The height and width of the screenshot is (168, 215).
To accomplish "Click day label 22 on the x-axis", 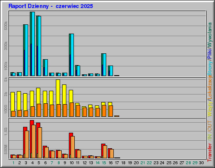I will tap(149, 163).
